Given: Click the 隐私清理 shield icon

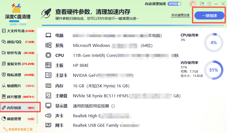Looking at the screenshot, I should (x=4, y=75).
